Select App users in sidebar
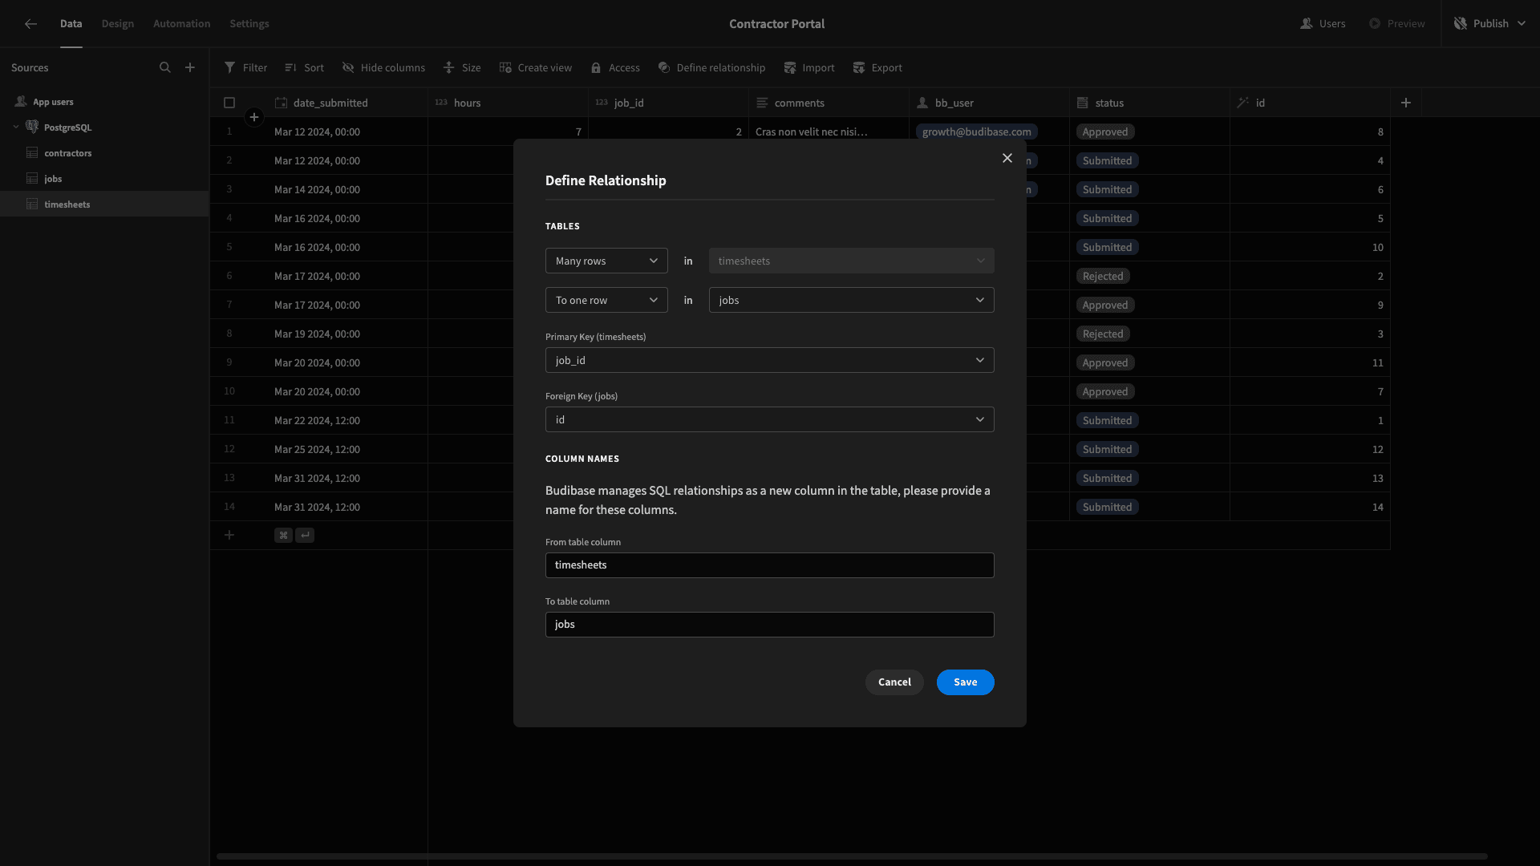1540x866 pixels. (104, 101)
